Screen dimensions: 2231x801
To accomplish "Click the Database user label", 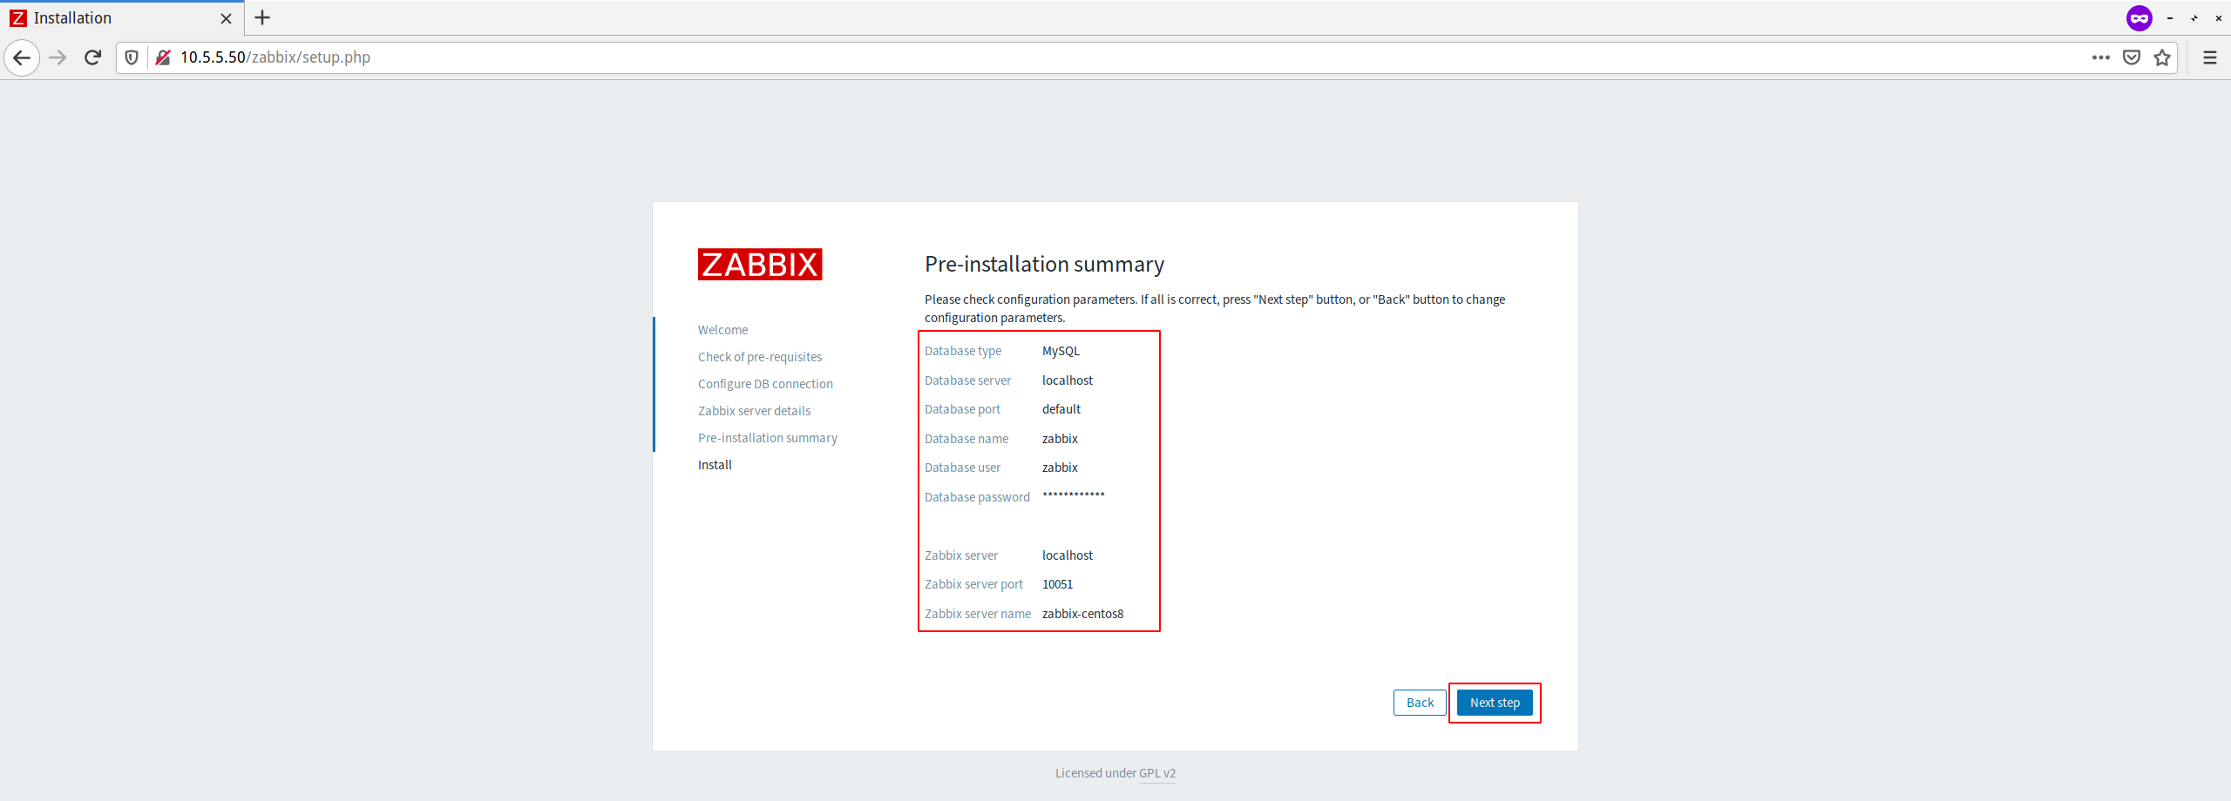I will point(962,468).
